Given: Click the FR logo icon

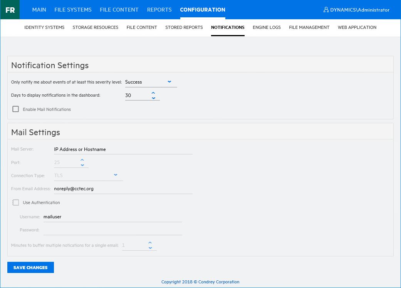Looking at the screenshot, I should click(x=10, y=10).
